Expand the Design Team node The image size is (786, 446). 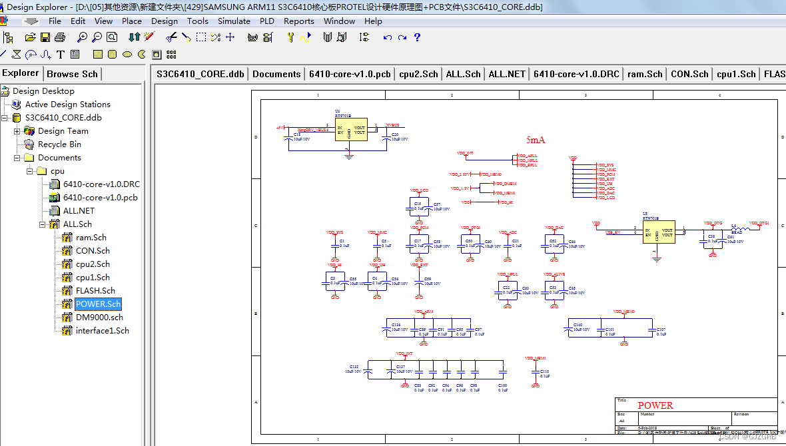[17, 130]
